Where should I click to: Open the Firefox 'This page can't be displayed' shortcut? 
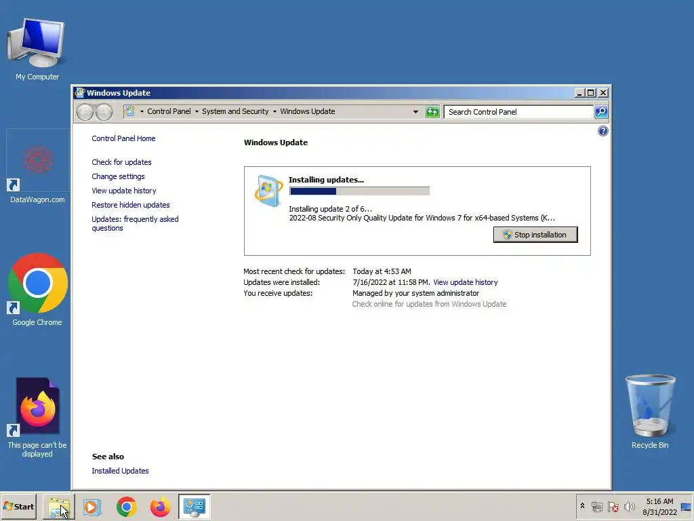pos(38,418)
